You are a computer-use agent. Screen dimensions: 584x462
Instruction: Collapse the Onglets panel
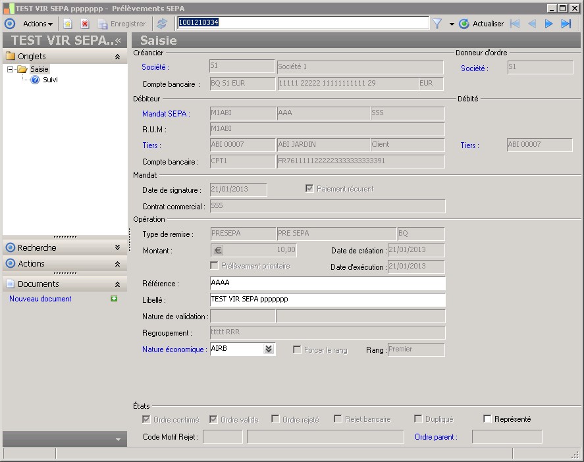117,57
